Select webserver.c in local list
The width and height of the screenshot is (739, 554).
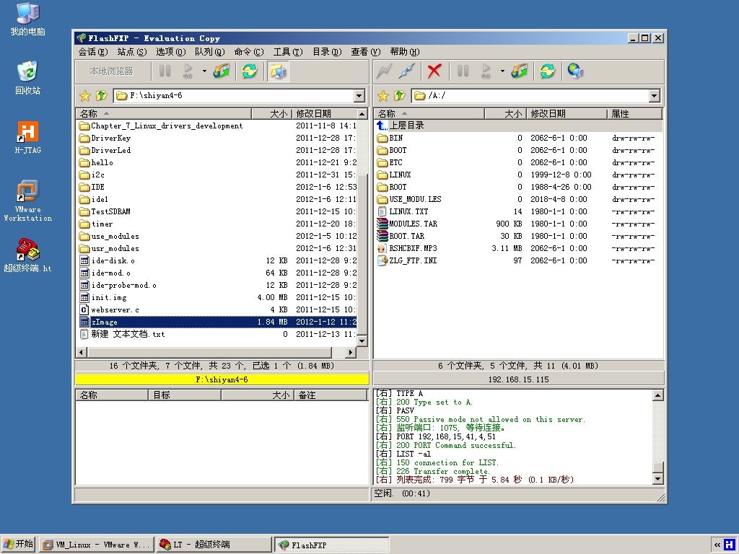(x=218, y=310)
